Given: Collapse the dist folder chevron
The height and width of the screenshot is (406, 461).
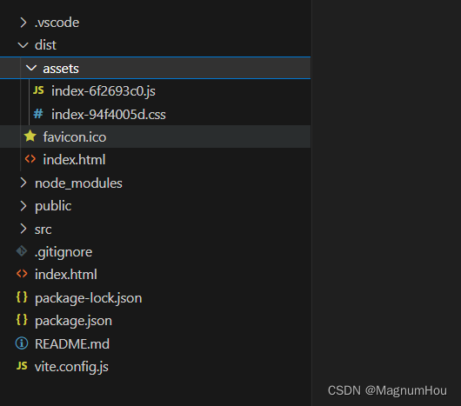Looking at the screenshot, I should (23, 45).
